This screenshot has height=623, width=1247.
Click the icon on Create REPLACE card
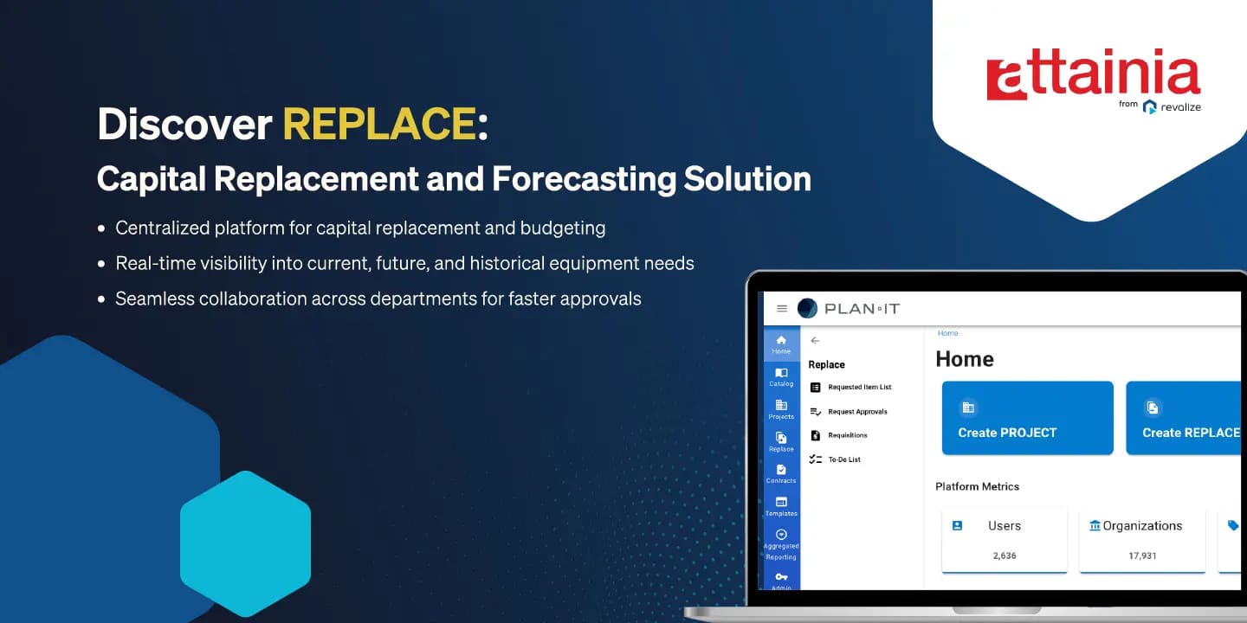1153,408
